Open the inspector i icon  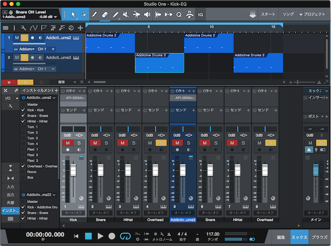click(x=14, y=28)
